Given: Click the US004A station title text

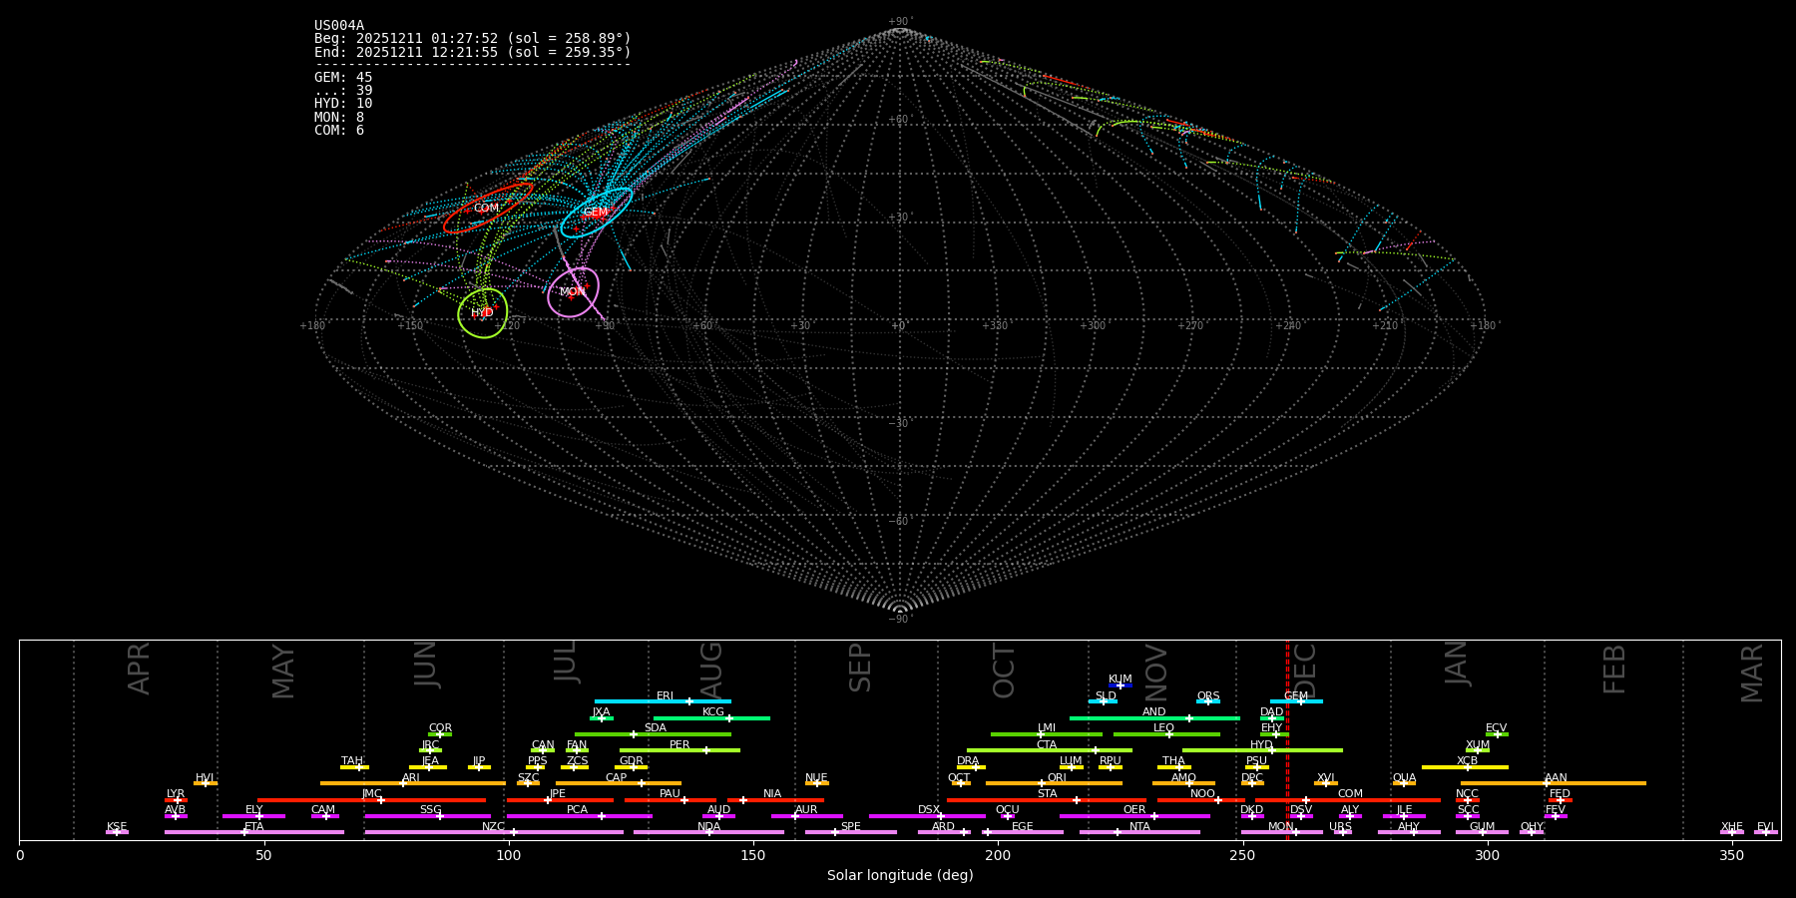Looking at the screenshot, I should tap(339, 26).
